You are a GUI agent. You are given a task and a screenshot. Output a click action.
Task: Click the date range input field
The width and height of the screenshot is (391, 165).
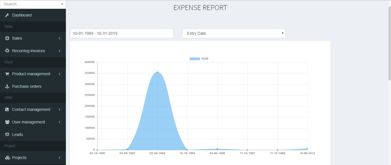122,33
